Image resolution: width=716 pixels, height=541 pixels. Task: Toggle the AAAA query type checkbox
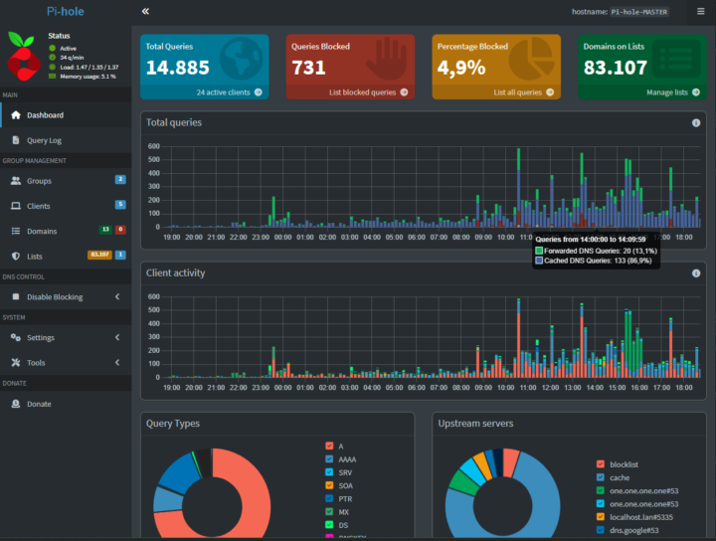(x=329, y=459)
